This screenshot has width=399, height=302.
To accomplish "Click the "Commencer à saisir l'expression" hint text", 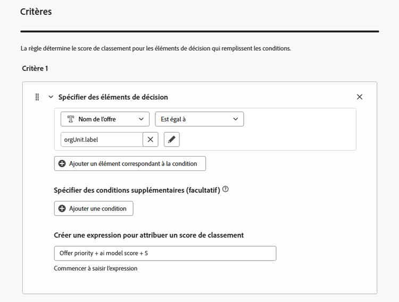I will pos(96,268).
